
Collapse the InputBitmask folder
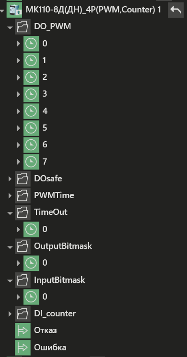coord(10,280)
